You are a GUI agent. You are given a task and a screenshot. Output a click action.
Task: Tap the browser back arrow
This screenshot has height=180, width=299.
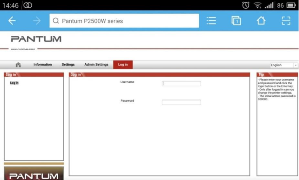[12, 21]
